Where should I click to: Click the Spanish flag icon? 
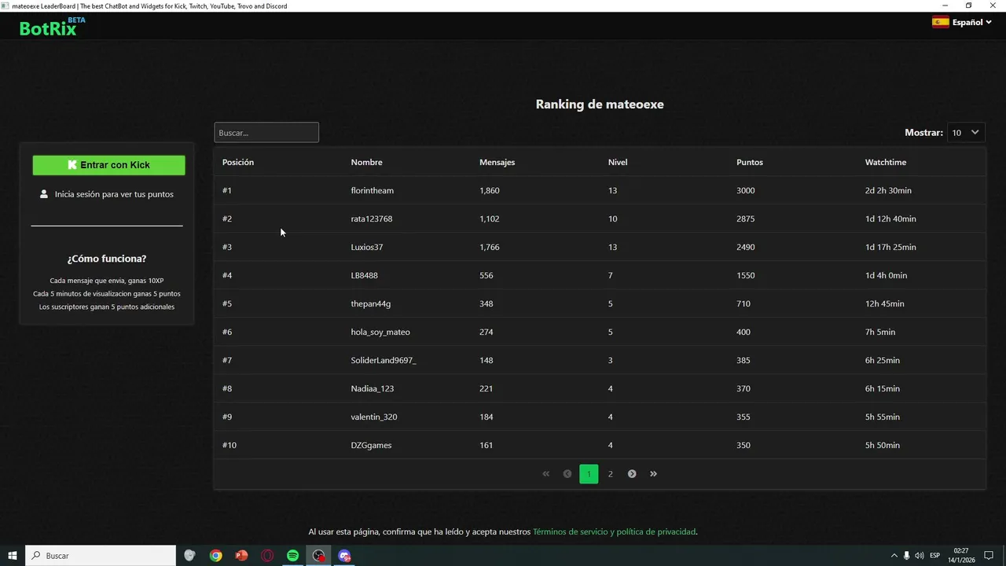(x=940, y=22)
